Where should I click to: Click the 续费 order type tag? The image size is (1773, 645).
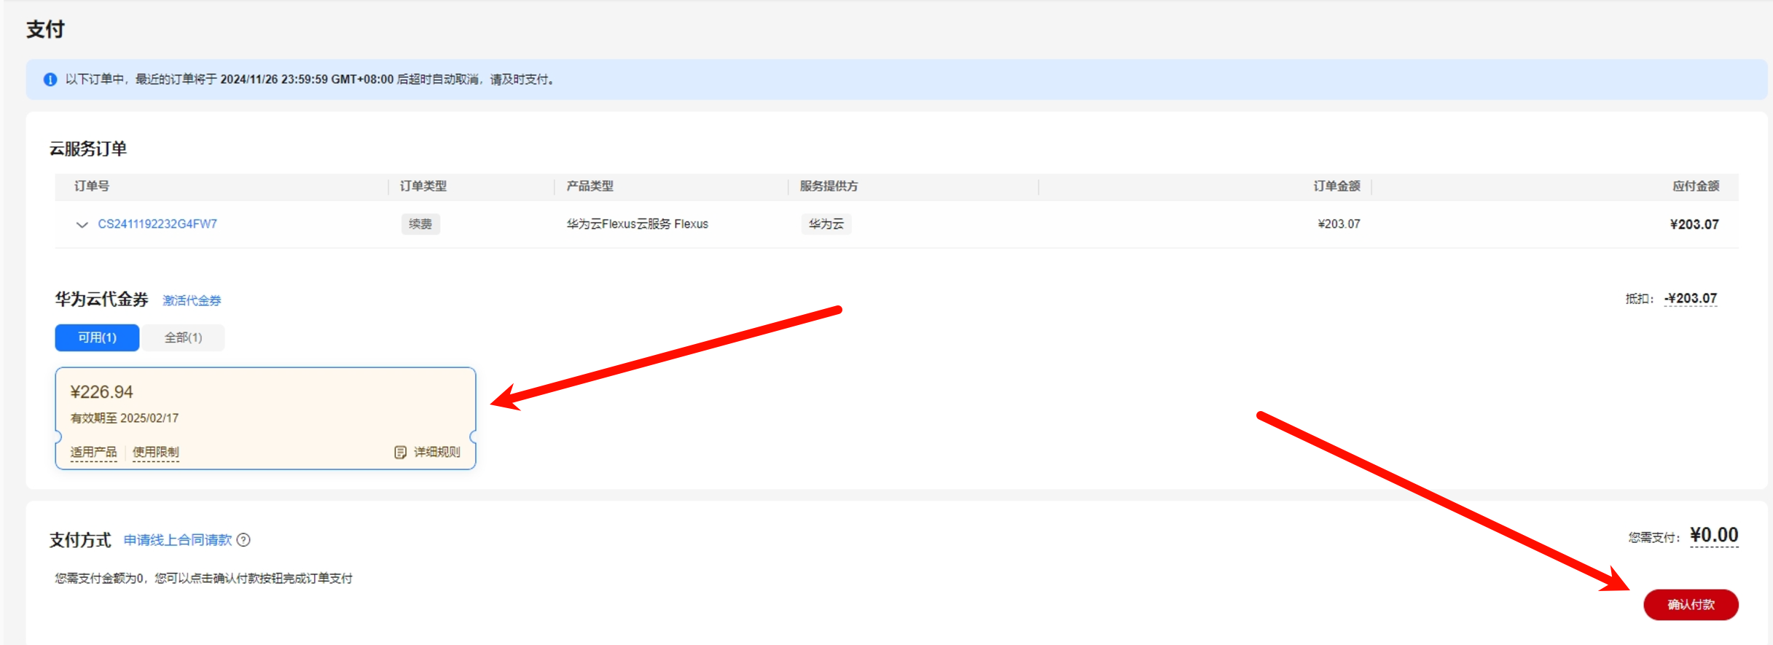click(x=420, y=224)
